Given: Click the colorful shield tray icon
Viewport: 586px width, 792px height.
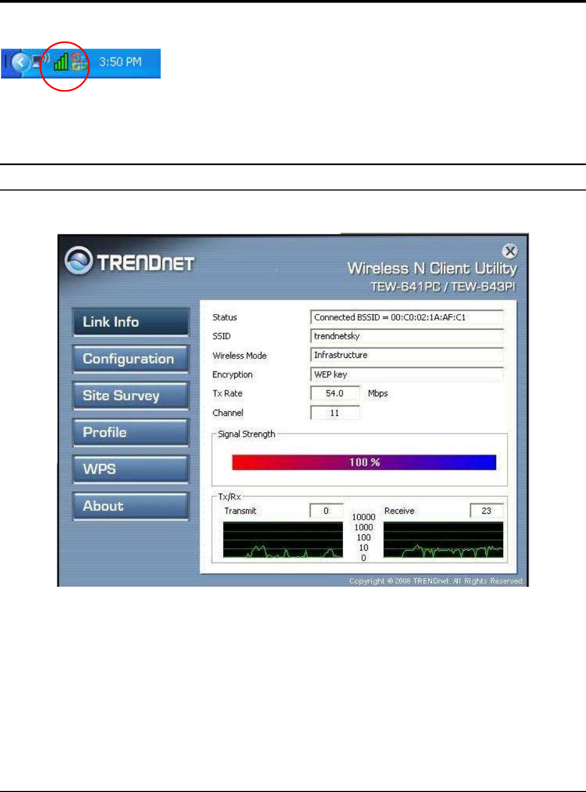Looking at the screenshot, I should click(x=80, y=62).
